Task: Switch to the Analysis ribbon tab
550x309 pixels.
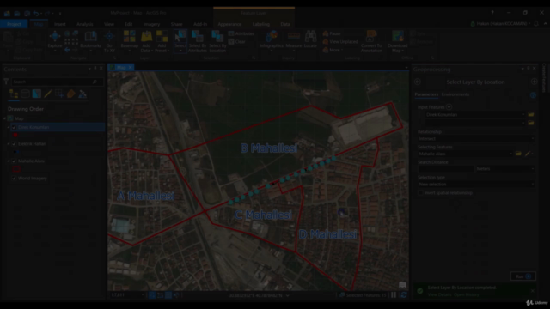Action: pos(84,24)
